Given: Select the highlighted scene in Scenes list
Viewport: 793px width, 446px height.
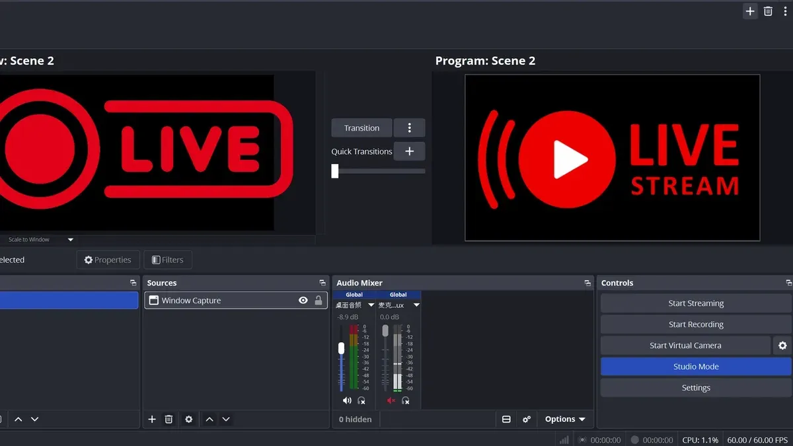Looking at the screenshot, I should (69, 300).
